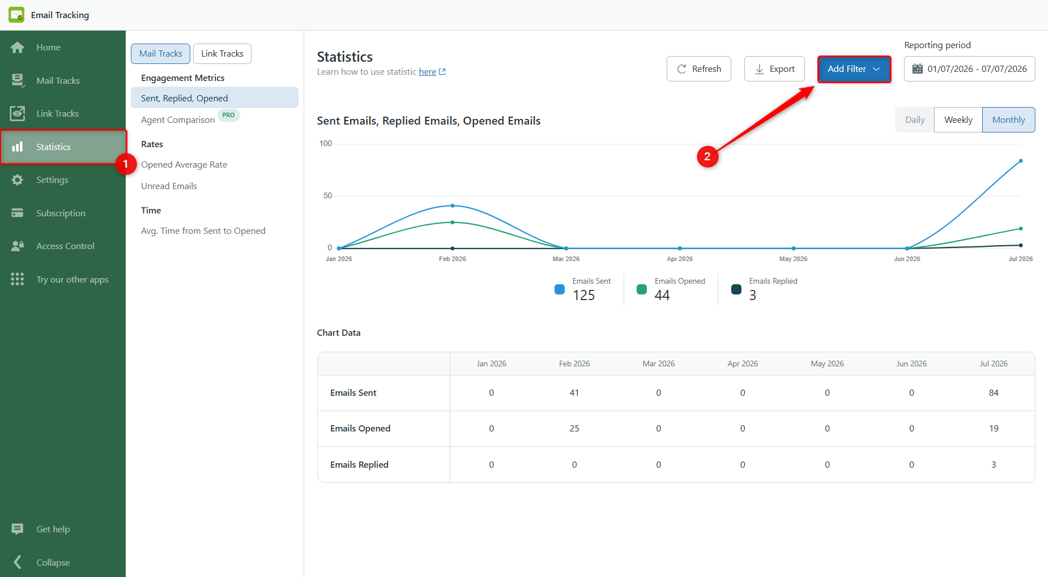Open Agent Comparison metric

178,120
